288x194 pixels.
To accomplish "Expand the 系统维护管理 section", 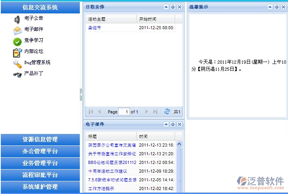I will (40, 187).
